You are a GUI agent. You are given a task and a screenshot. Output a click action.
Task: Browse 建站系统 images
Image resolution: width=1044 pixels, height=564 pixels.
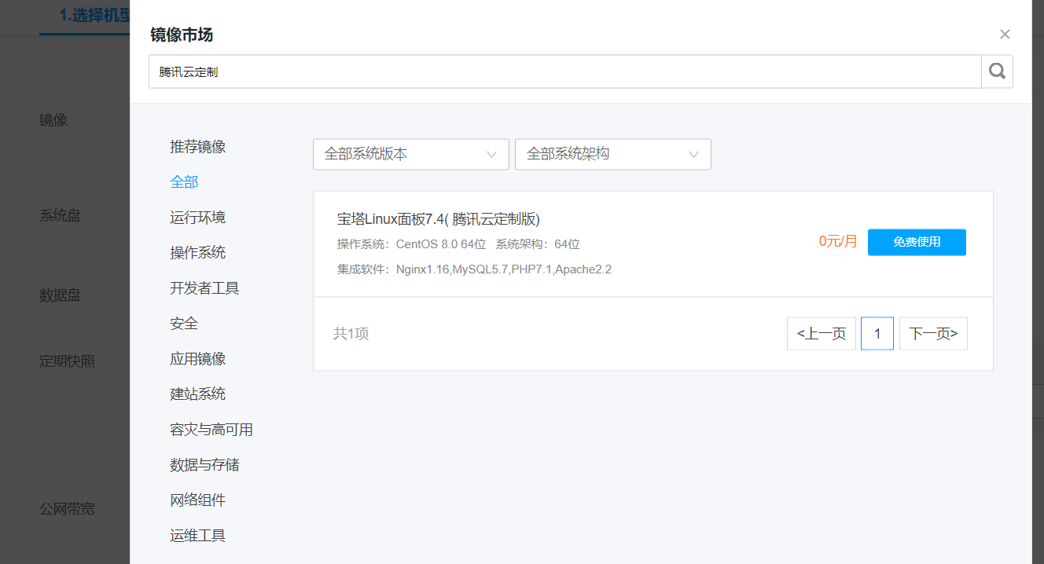pos(197,394)
